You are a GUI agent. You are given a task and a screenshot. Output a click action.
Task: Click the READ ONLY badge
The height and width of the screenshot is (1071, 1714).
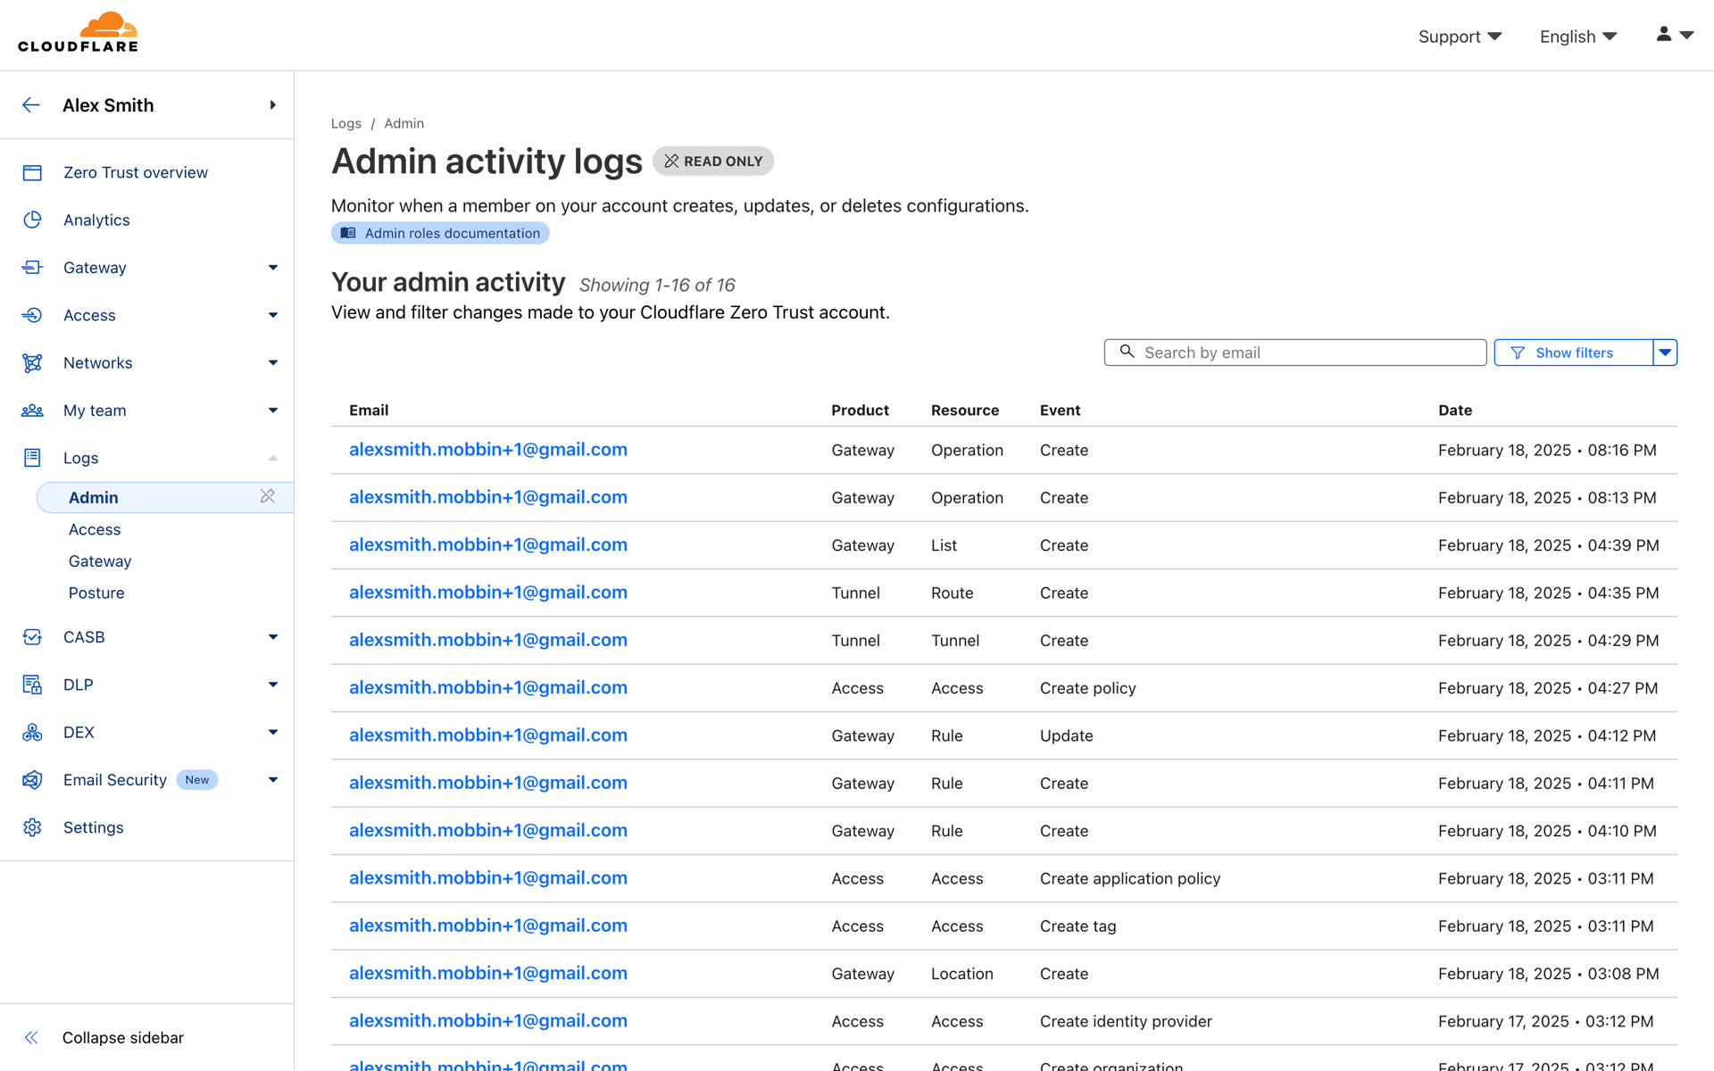[713, 161]
